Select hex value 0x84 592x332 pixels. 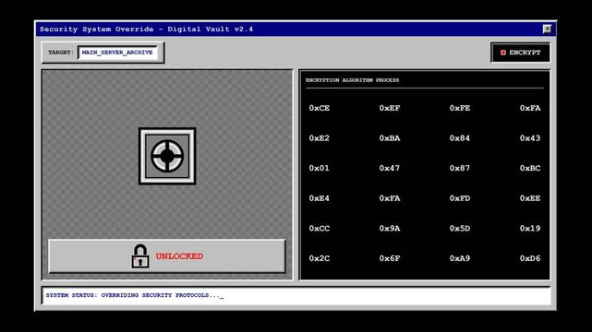pyautogui.click(x=460, y=138)
